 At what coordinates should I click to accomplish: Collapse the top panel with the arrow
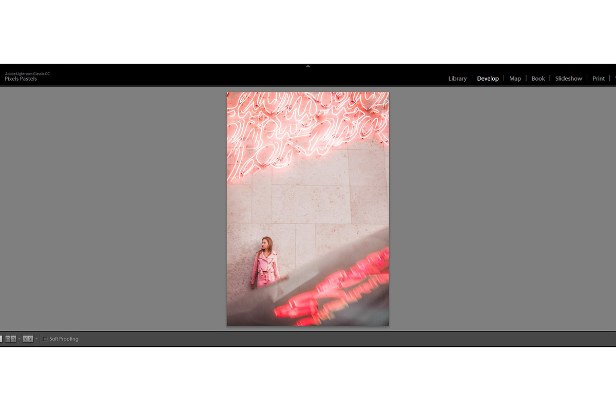308,66
